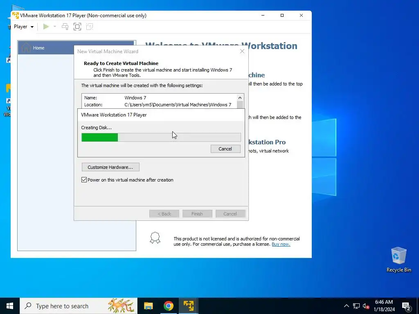Click the wizard's bottom Cancel button
This screenshot has height=314, width=419.
(230, 214)
